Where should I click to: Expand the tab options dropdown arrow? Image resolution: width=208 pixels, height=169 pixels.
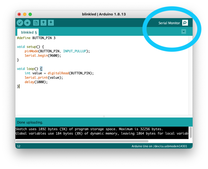click(184, 32)
